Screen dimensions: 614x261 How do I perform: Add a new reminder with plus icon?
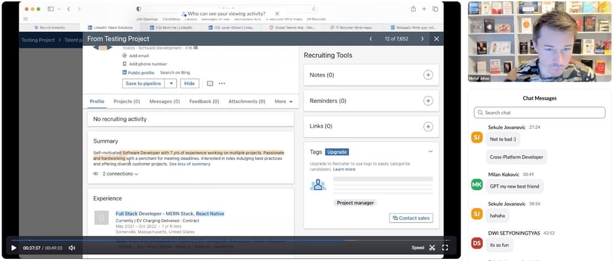(428, 101)
